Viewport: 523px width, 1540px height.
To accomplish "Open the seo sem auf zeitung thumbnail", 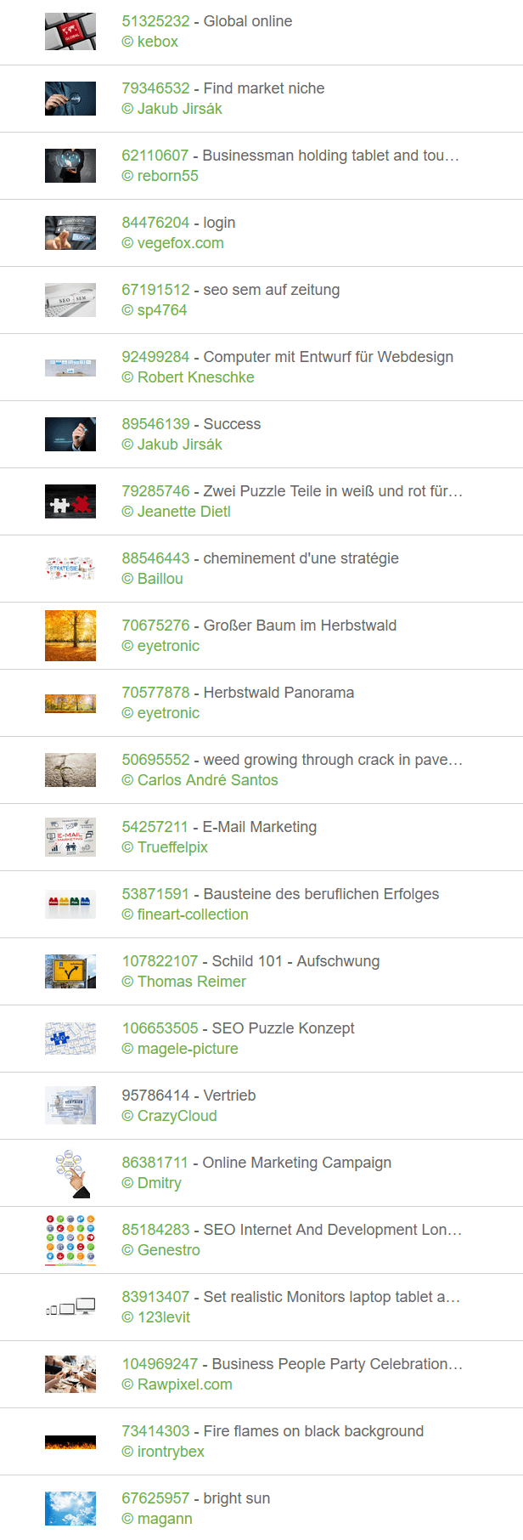I will click(70, 300).
